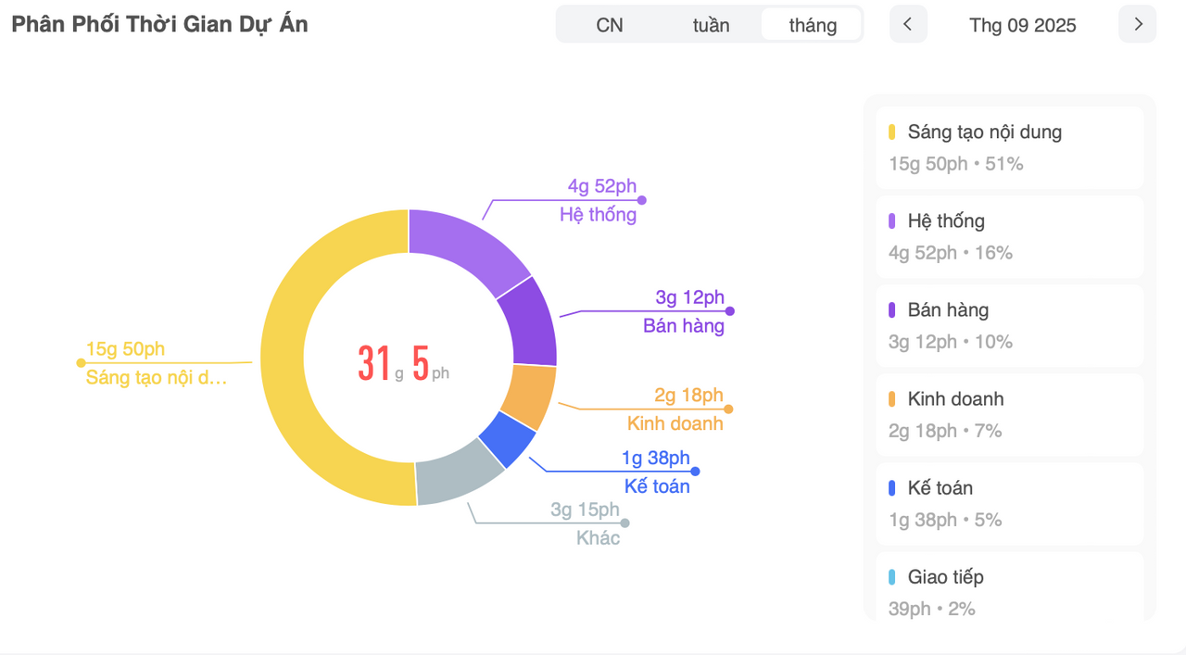Click the blue Kế toán donut segment

click(x=508, y=441)
